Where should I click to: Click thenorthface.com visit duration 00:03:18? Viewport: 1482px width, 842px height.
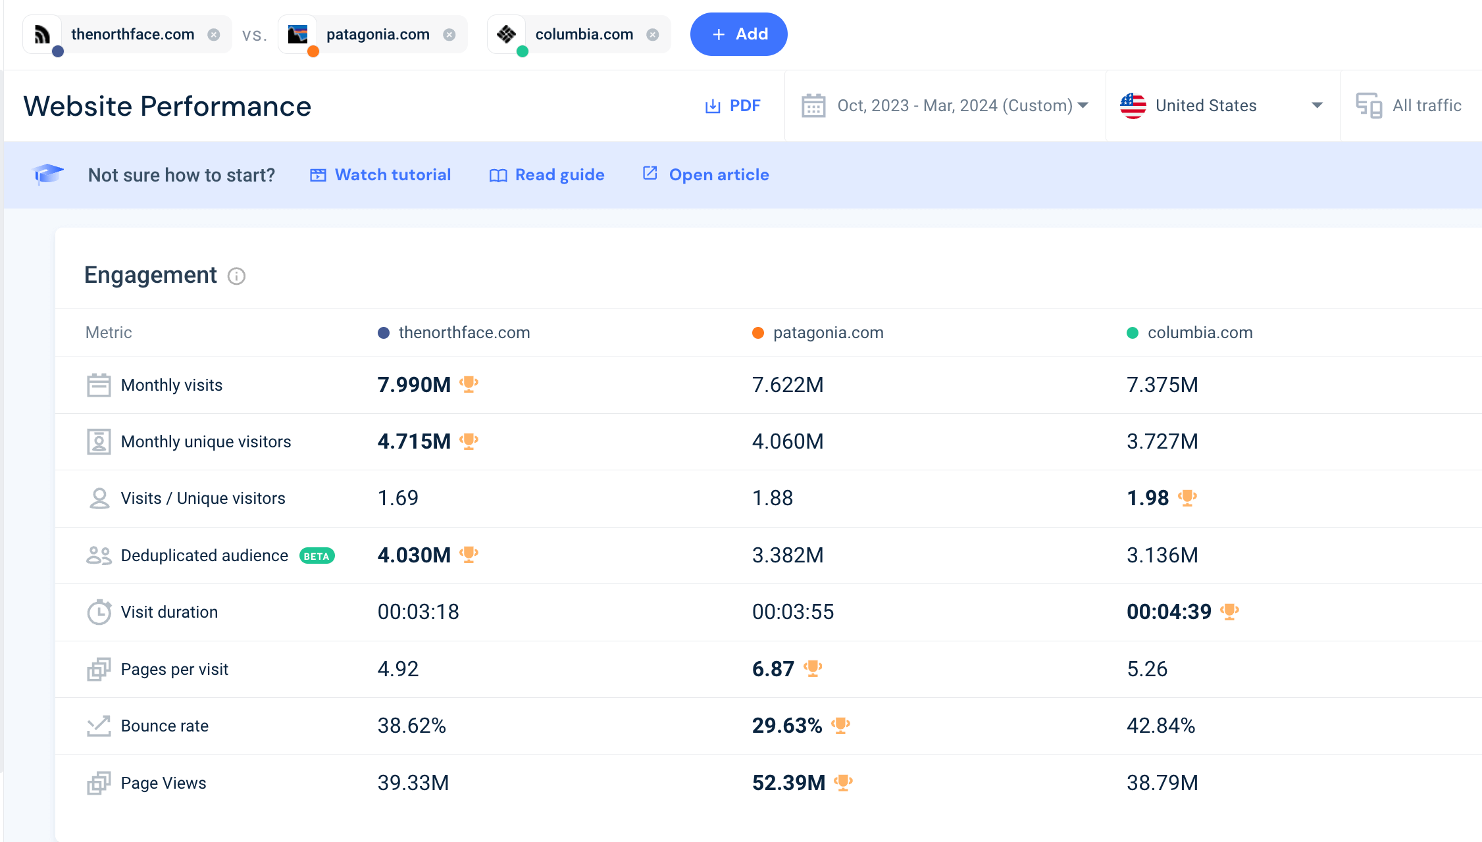pyautogui.click(x=419, y=612)
